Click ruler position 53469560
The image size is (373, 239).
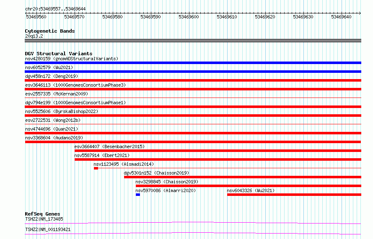point(36,17)
